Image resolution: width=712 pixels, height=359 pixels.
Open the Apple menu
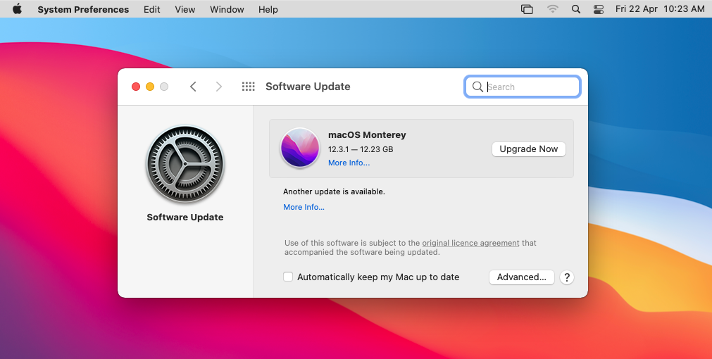[18, 9]
